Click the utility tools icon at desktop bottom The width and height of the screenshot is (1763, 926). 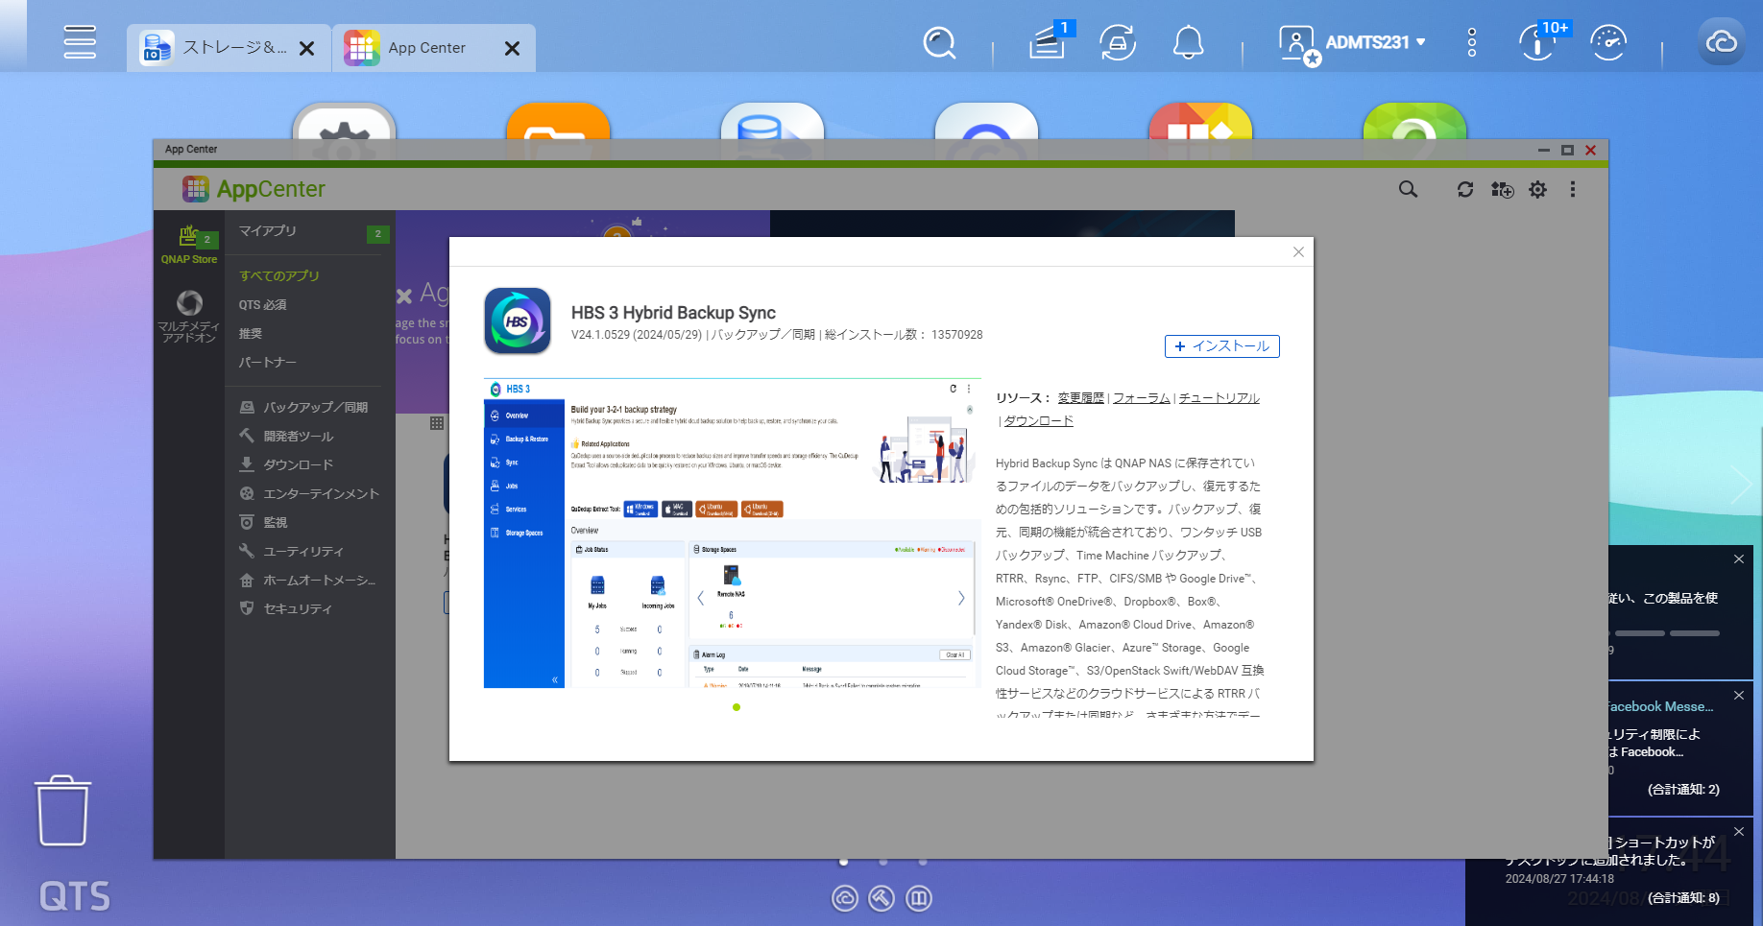881,898
